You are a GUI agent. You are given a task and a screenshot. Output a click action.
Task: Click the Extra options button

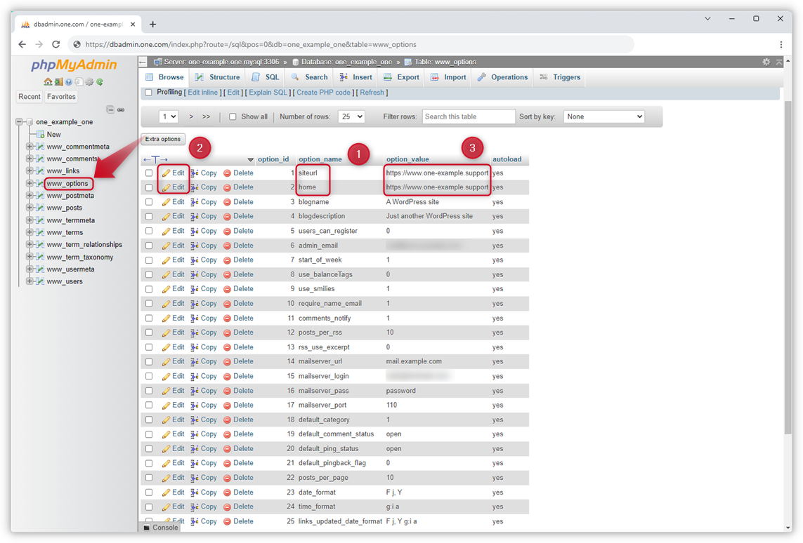click(x=164, y=139)
